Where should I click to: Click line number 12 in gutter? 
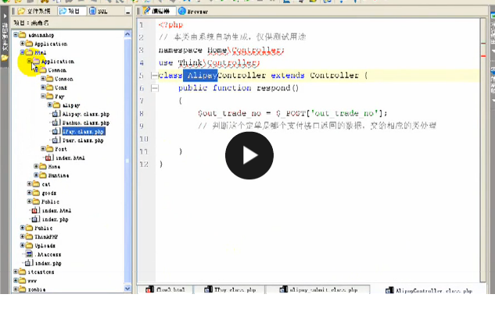point(144,165)
